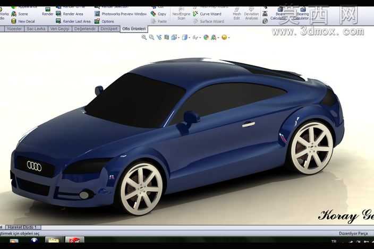Switch to the Yüzeyler tab
Viewport: 374px width, 249px height.
pyautogui.click(x=14, y=29)
